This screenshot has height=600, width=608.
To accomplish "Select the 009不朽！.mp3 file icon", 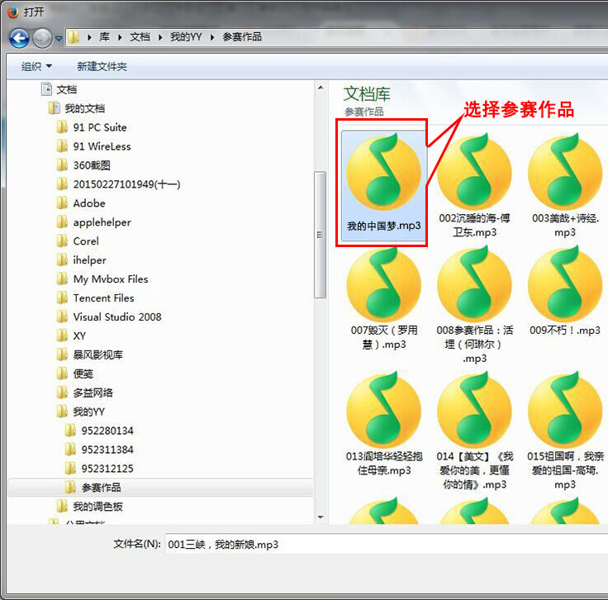I will point(564,283).
